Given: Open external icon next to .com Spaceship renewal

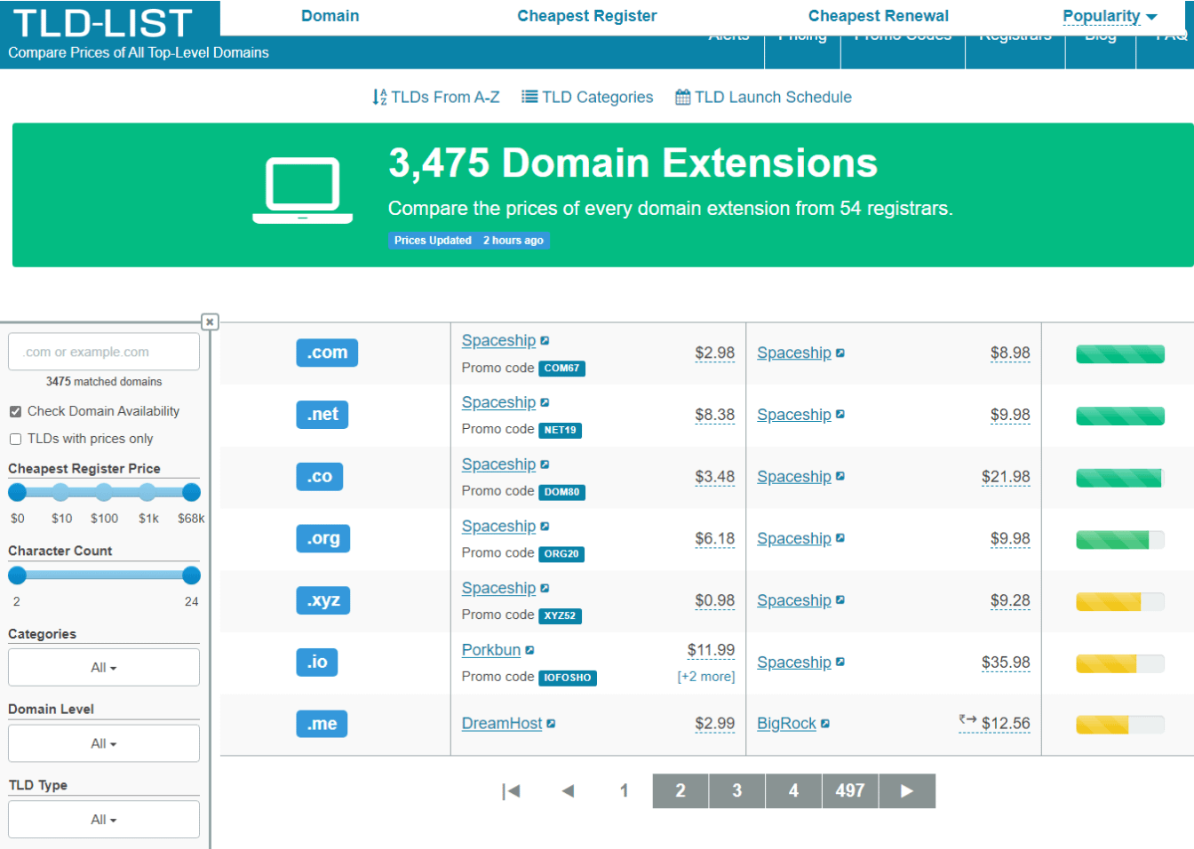Looking at the screenshot, I should [x=840, y=353].
